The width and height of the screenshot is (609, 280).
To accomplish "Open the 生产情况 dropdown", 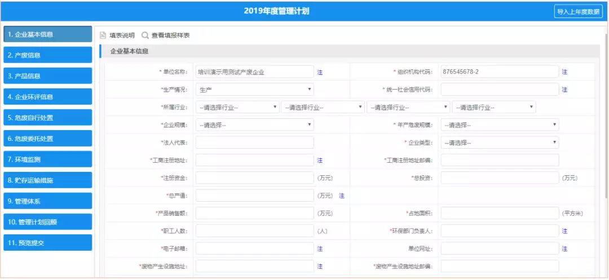I will pyautogui.click(x=254, y=90).
